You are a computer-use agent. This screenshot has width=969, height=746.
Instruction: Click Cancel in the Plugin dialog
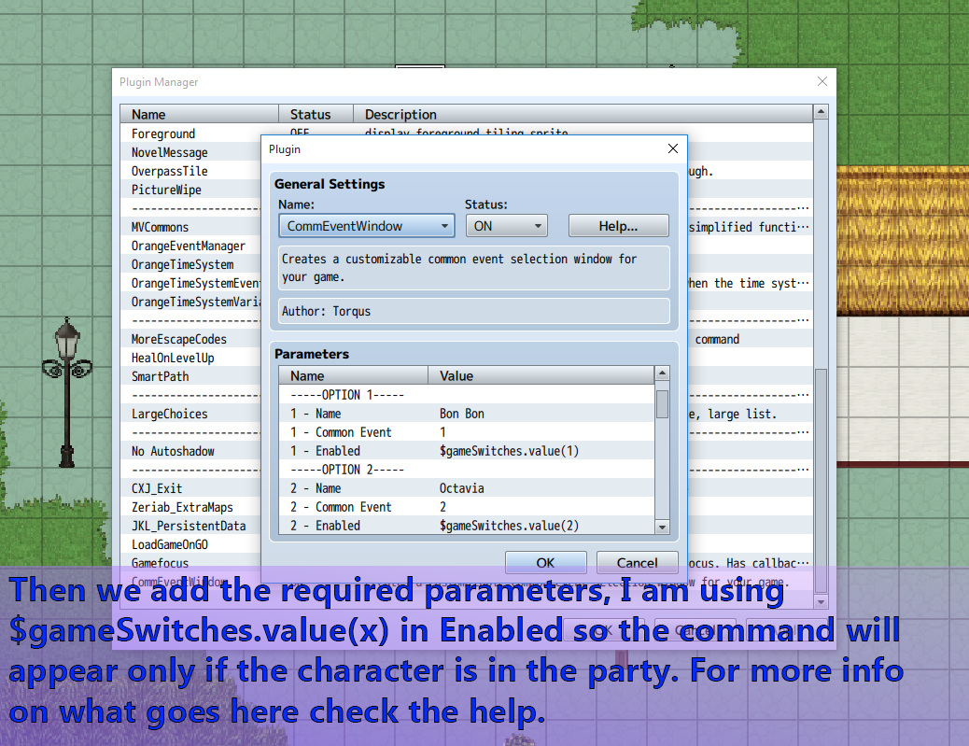coord(637,562)
